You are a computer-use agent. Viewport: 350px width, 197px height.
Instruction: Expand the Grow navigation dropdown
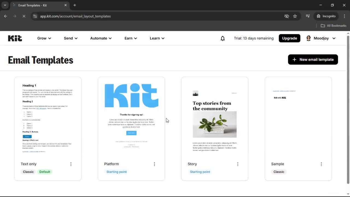44,38
